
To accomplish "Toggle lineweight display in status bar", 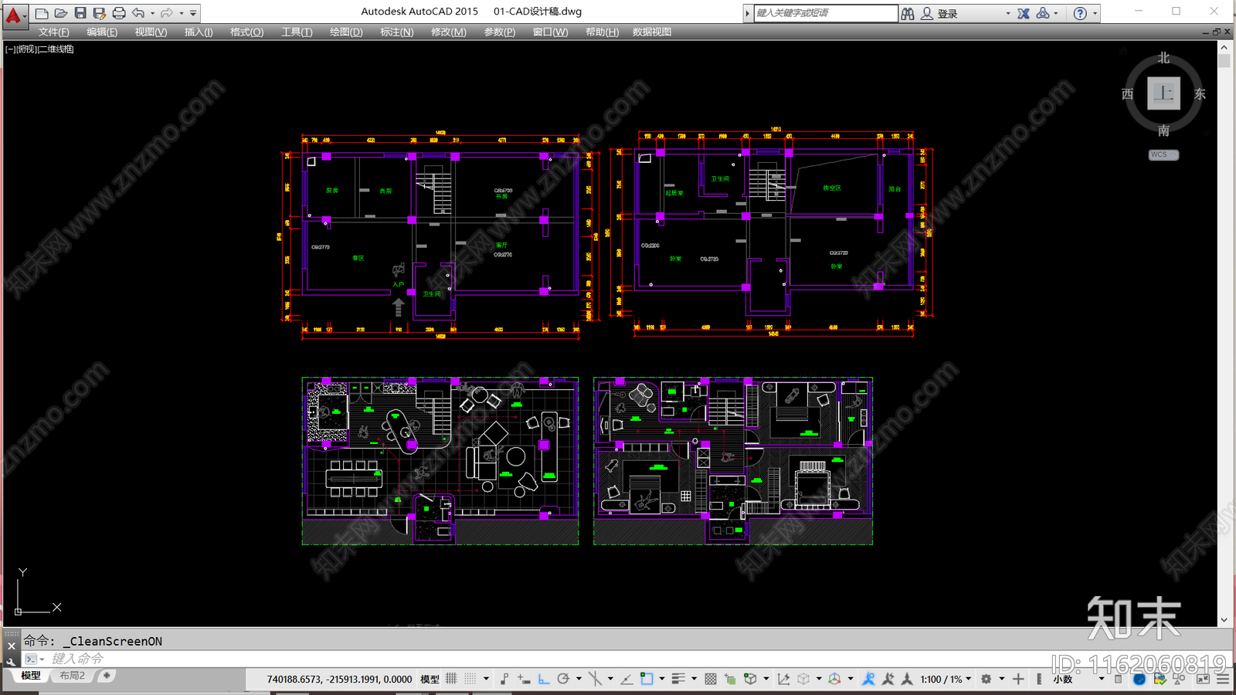I will pos(678,679).
